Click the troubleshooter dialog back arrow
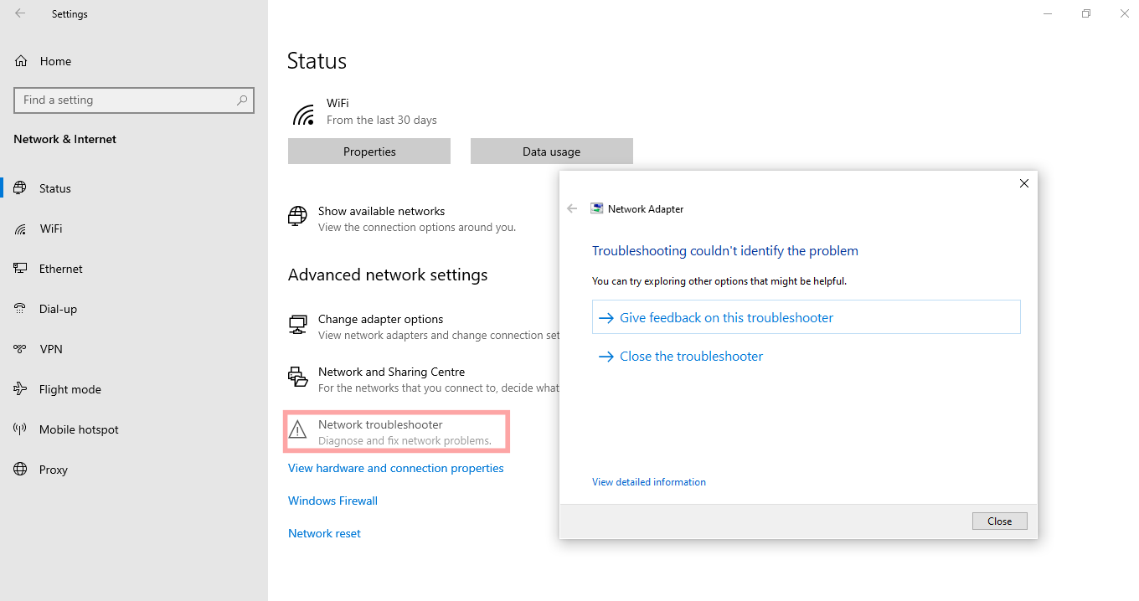Screen dimensions: 1139x601 (x=572, y=209)
